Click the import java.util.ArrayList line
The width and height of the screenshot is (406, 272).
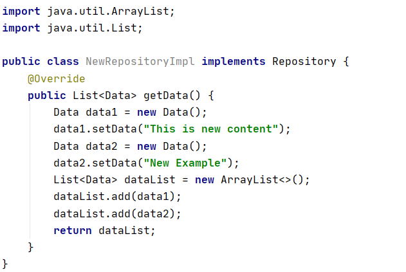click(88, 12)
